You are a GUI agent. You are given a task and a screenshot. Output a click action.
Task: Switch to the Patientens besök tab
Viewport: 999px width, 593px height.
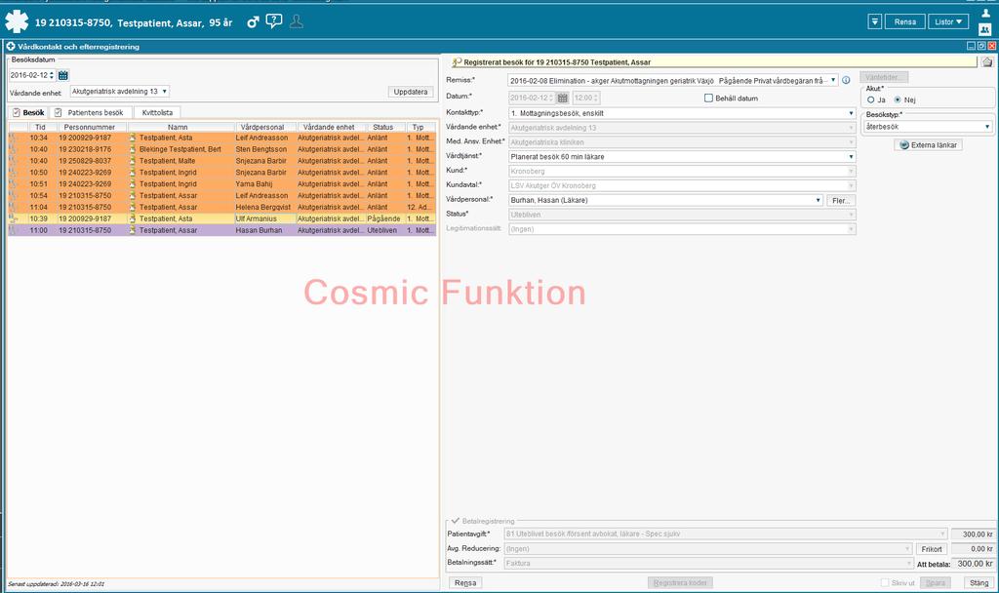[x=90, y=113]
